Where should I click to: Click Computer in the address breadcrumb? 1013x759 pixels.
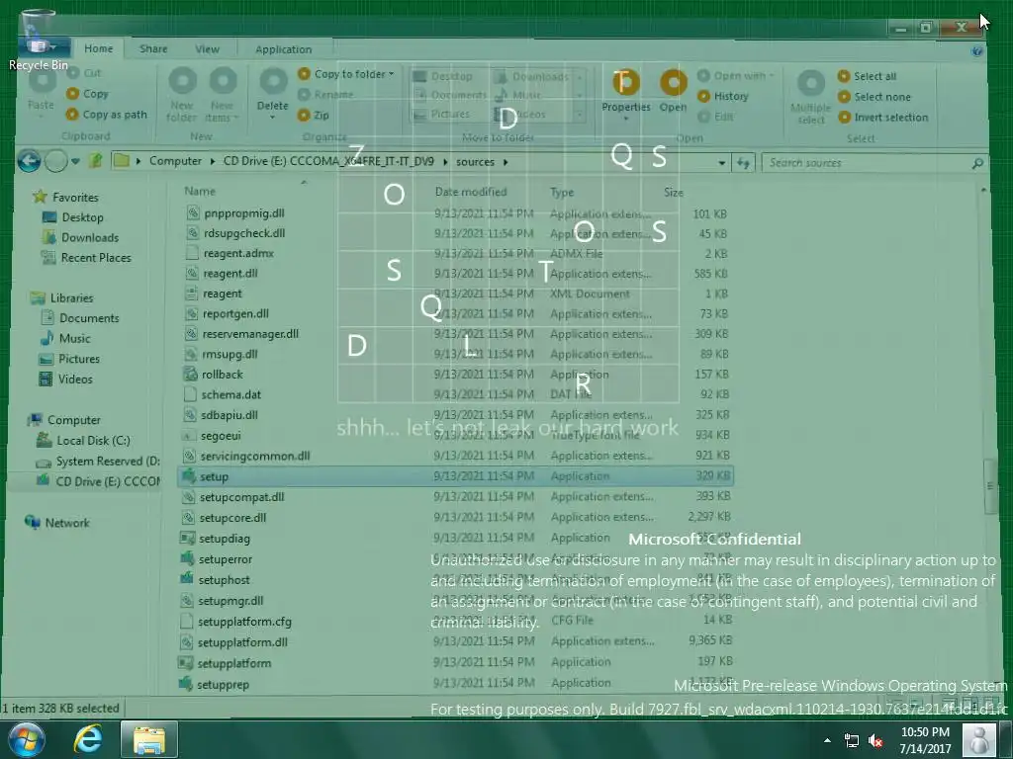coord(175,161)
